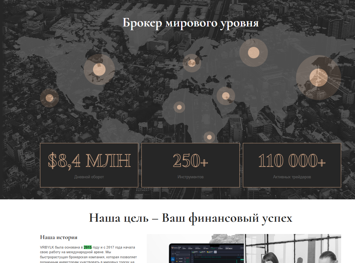Click the "250+" instruments card
Viewport: 355px width, 263px height.
point(191,164)
